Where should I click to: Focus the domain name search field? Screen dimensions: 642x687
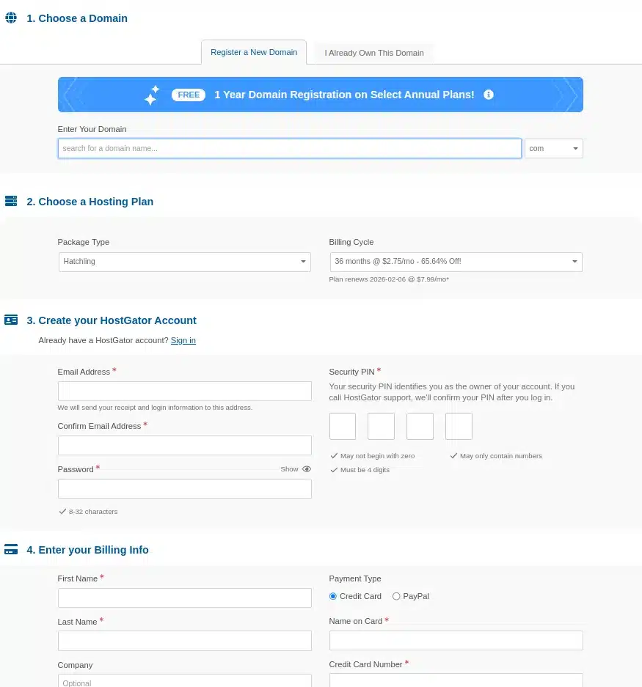pyautogui.click(x=289, y=149)
